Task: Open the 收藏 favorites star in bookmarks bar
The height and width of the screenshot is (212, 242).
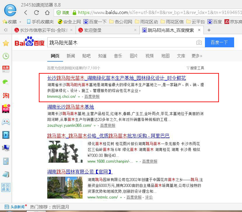Action: click(5, 22)
